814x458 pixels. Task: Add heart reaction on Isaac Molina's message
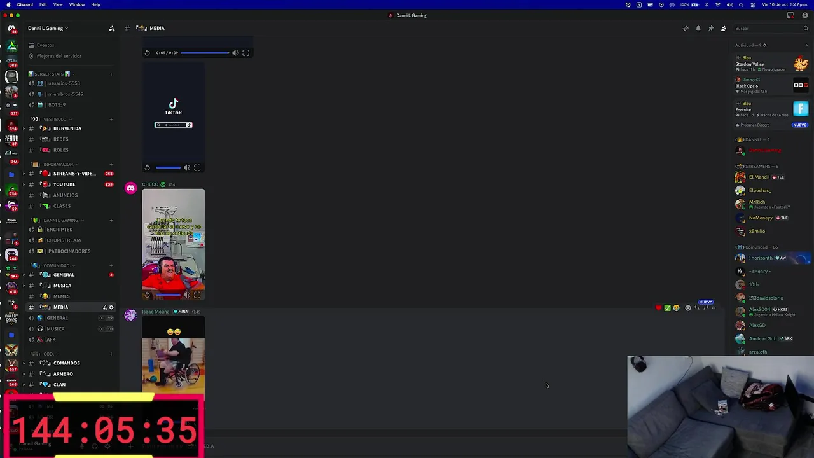pyautogui.click(x=659, y=308)
